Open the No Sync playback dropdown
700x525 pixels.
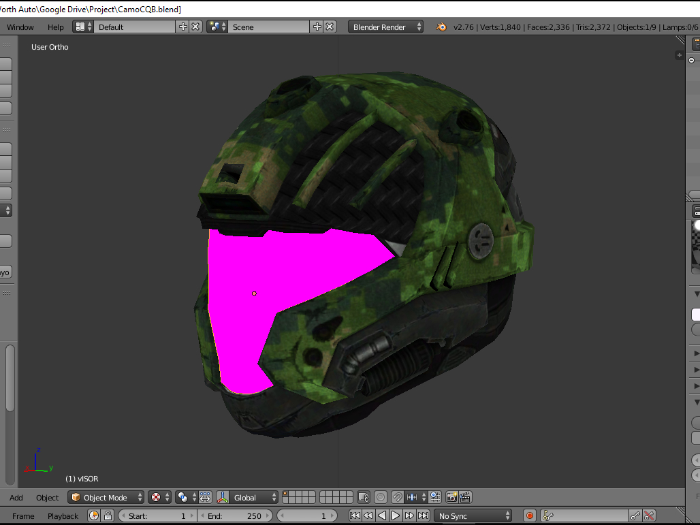(x=473, y=516)
